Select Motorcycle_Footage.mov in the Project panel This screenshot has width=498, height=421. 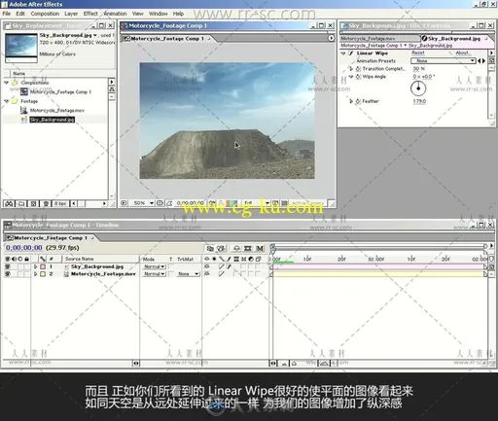pos(56,111)
